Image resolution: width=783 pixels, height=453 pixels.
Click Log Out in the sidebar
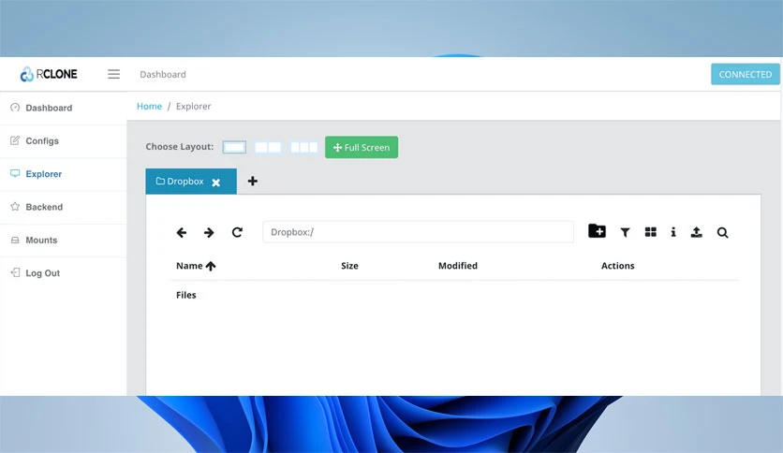coord(64,273)
